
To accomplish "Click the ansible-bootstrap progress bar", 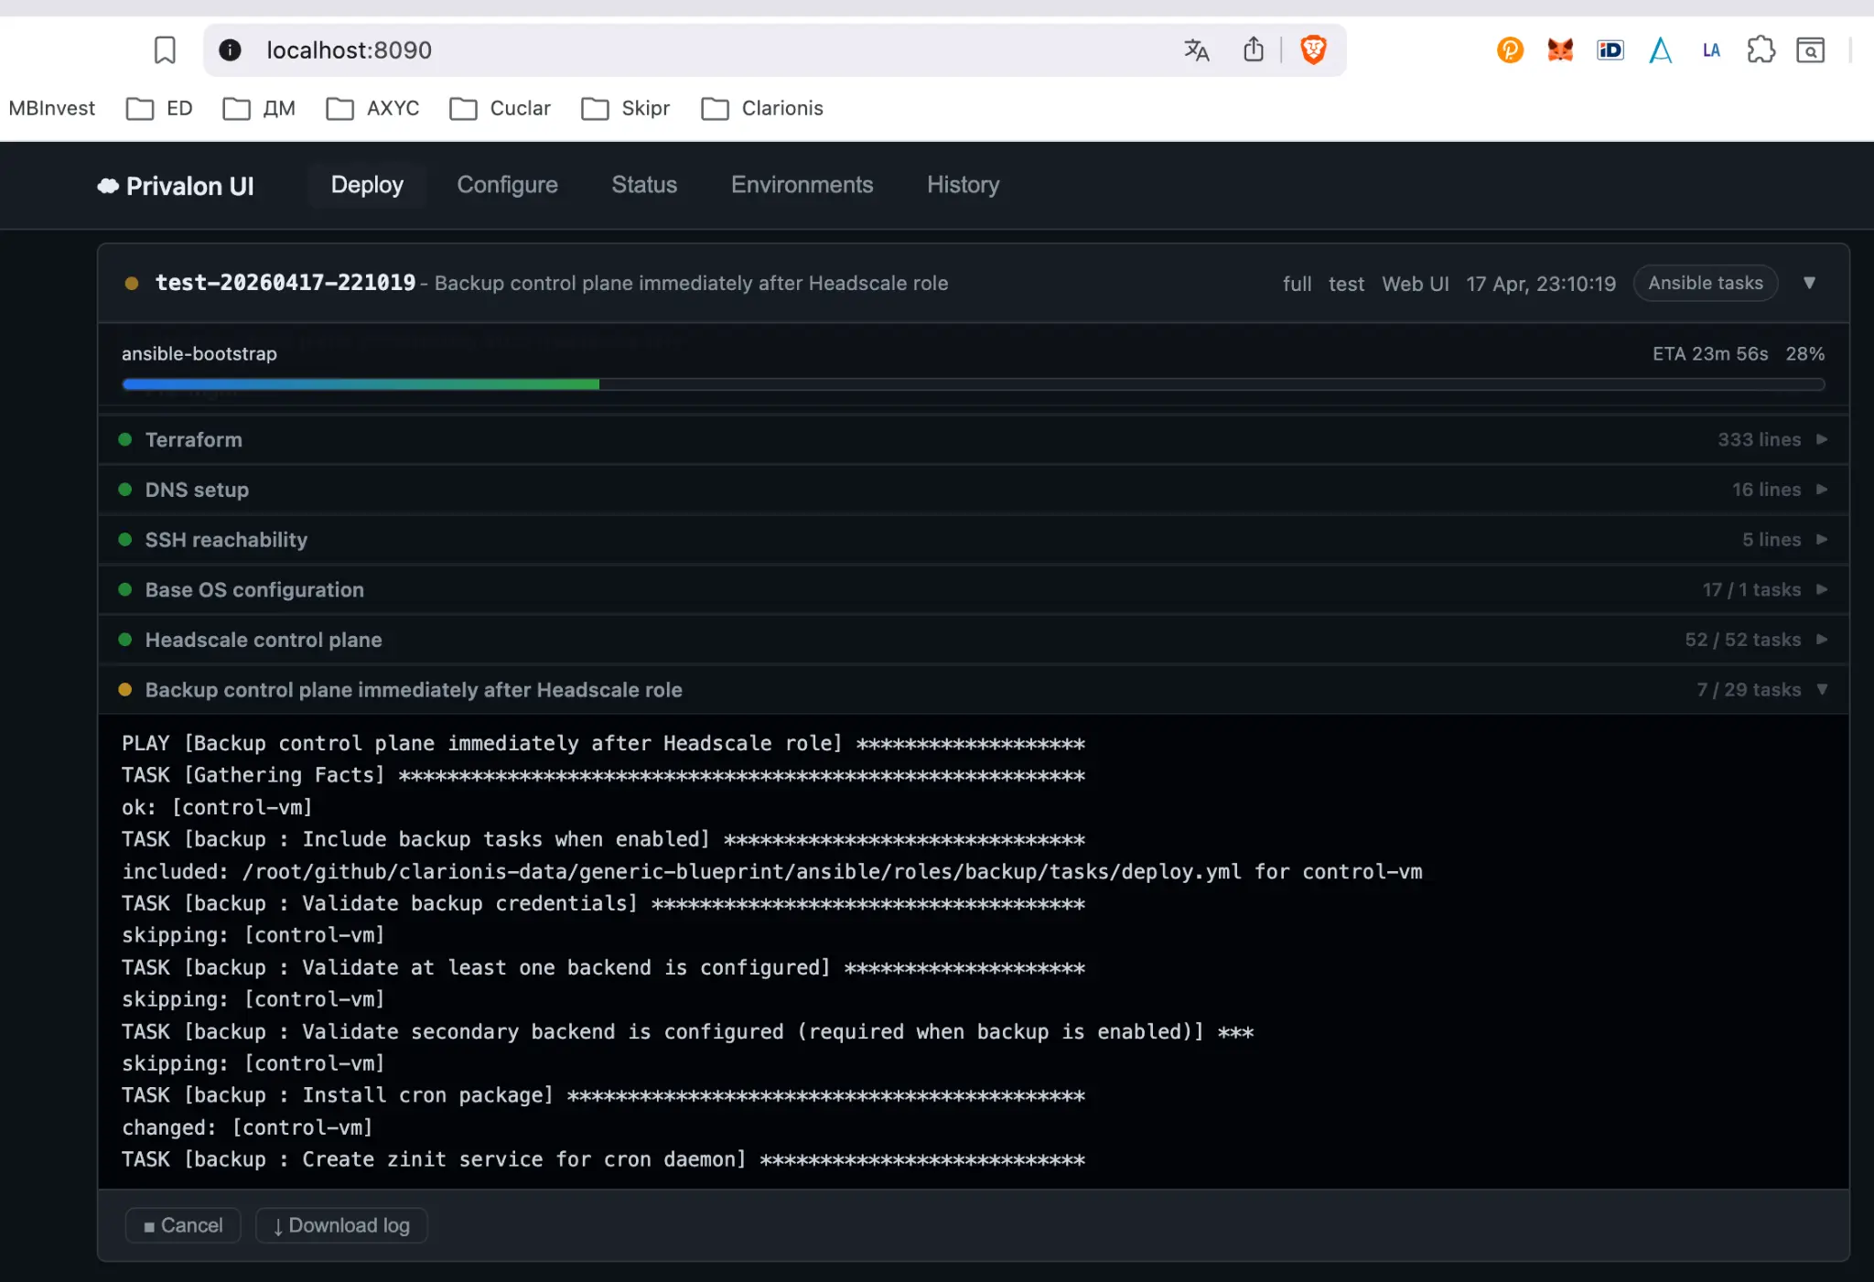I will tap(974, 383).
